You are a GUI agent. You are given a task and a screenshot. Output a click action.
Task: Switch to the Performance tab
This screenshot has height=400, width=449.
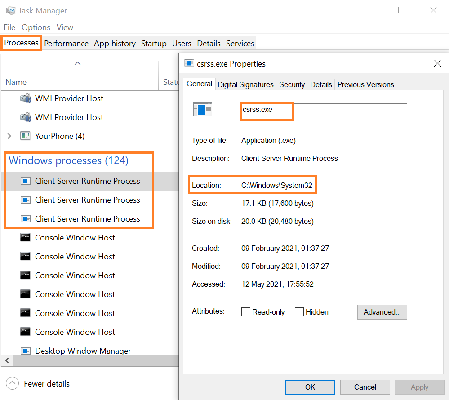click(x=66, y=44)
